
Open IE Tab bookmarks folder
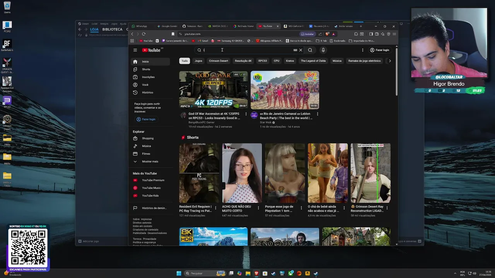point(322,41)
